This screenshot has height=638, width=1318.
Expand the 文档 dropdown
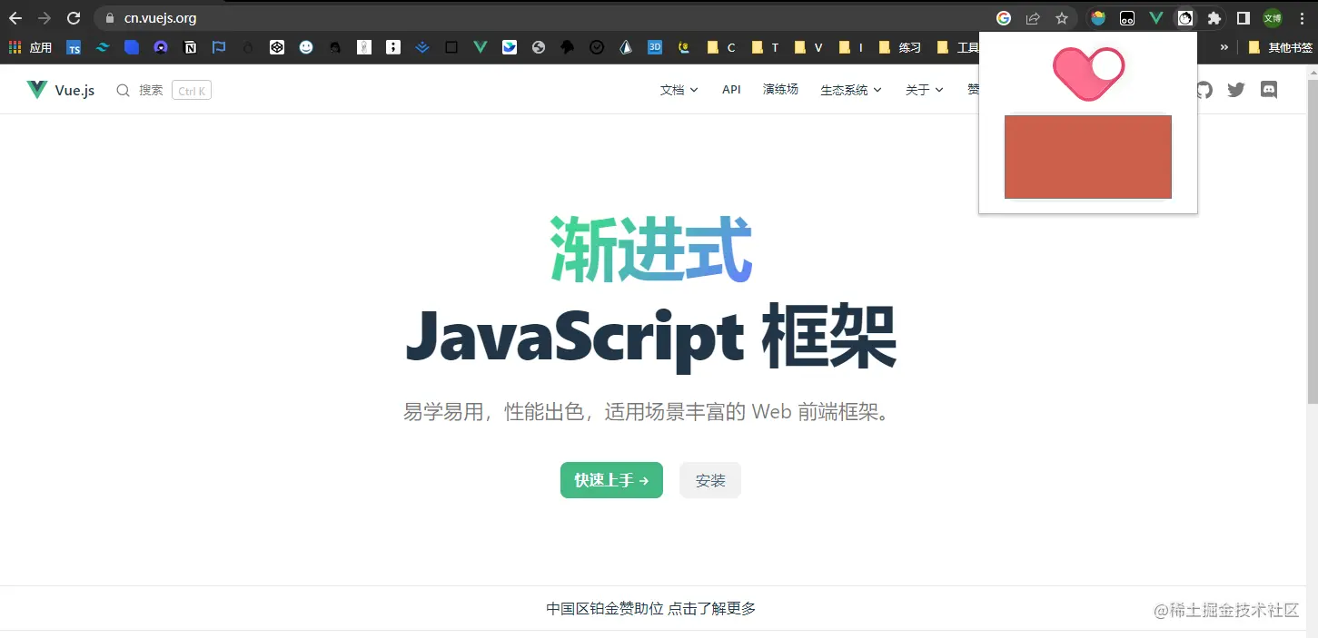click(x=679, y=90)
